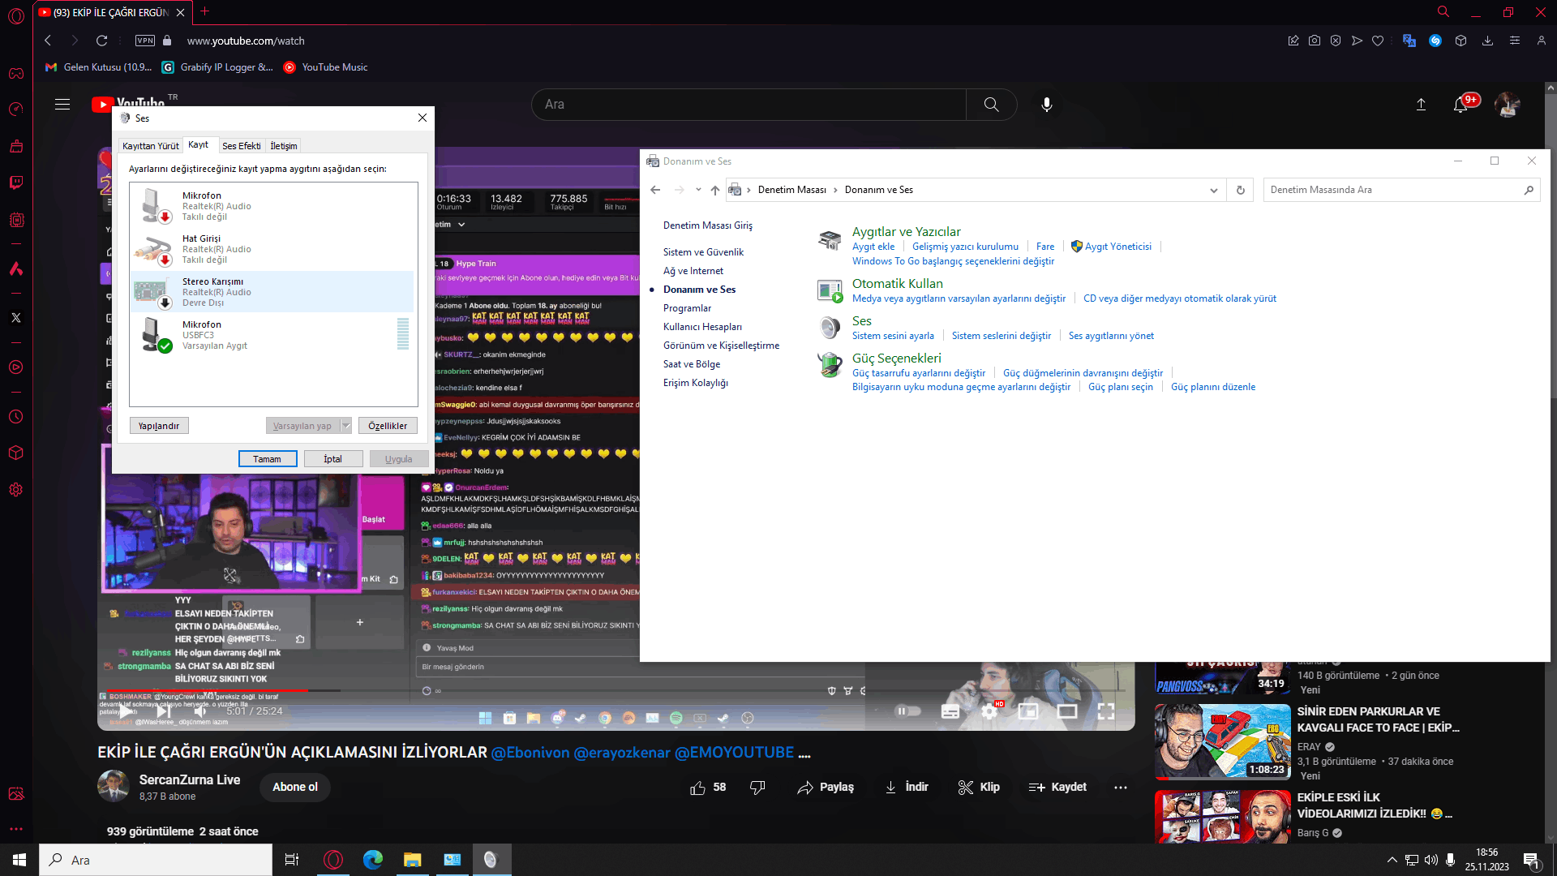Open Opera from the Windows taskbar
The height and width of the screenshot is (876, 1557).
click(x=333, y=860)
